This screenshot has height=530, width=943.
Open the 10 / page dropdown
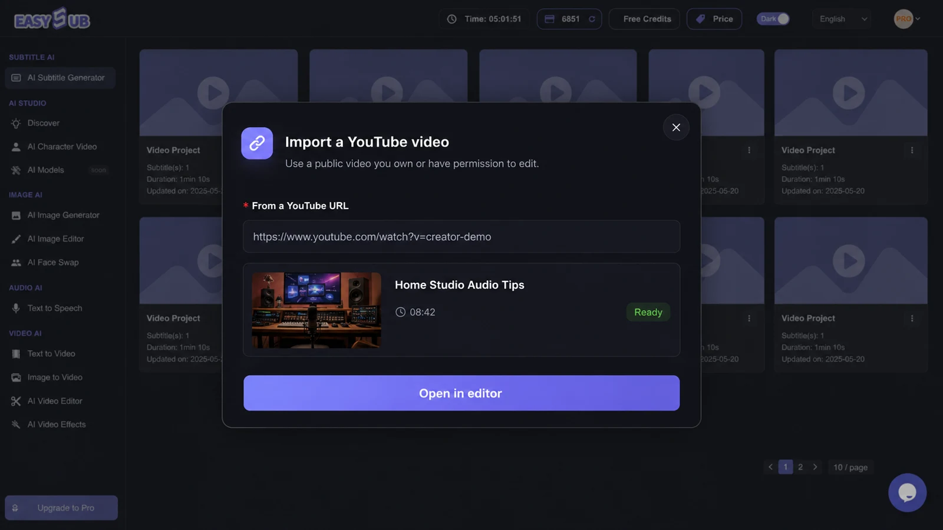pyautogui.click(x=850, y=467)
